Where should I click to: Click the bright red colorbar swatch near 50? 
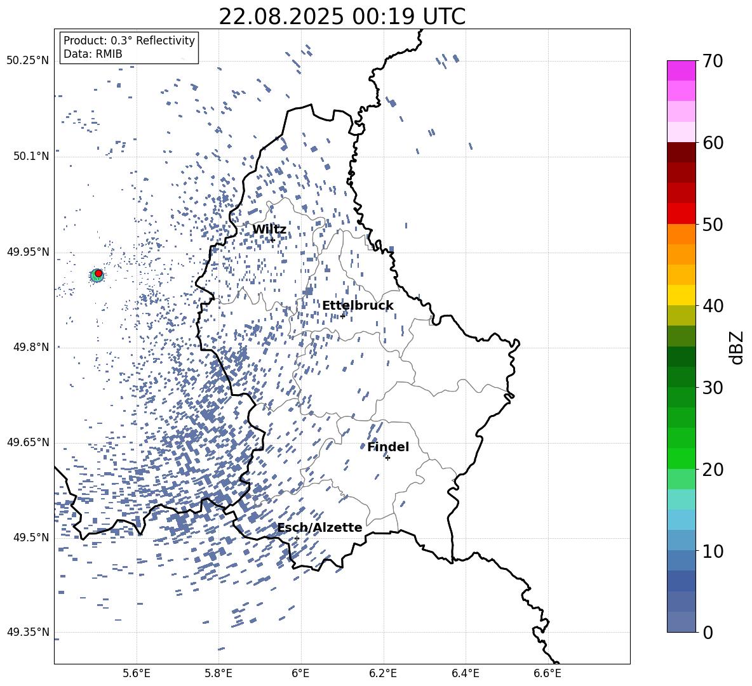coord(681,214)
